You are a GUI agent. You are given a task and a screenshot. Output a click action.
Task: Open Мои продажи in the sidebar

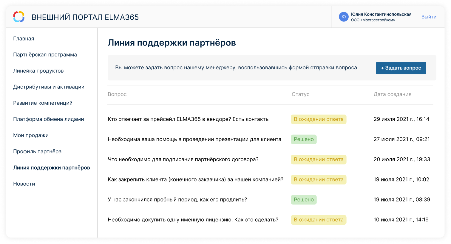[x=31, y=135]
